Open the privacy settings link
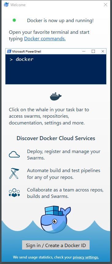Screen dimensions: 112x264 tap(86, 257)
